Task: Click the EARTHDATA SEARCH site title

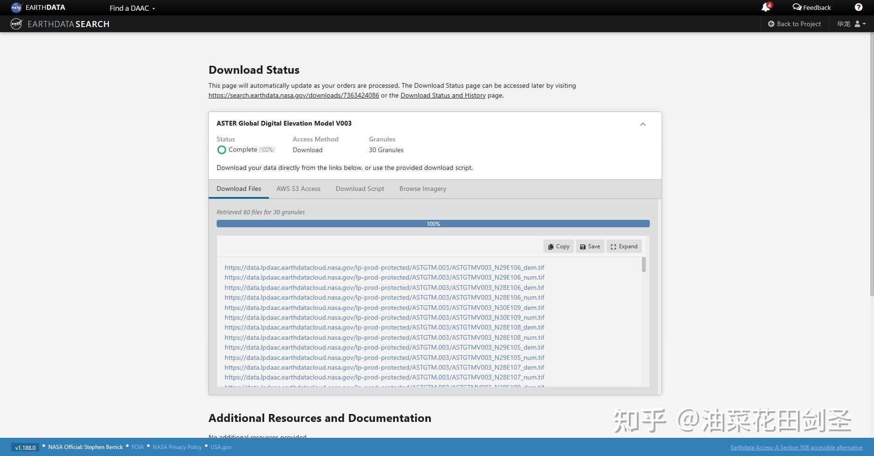Action: 69,24
